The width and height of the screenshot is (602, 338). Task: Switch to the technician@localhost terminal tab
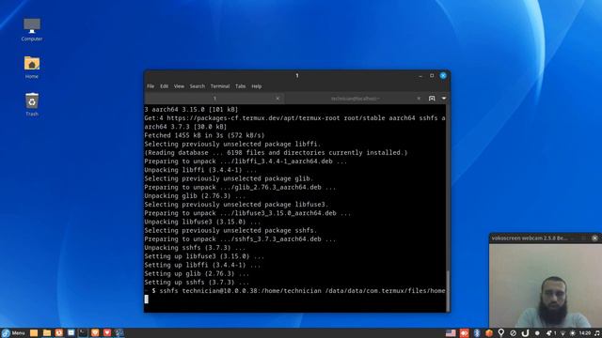355,99
